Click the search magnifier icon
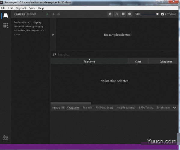Screen dimensions: 180x150 pos(54,54)
